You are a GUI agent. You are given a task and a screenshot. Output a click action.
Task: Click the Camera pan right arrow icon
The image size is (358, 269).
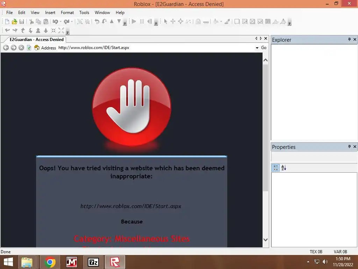coord(15,30)
